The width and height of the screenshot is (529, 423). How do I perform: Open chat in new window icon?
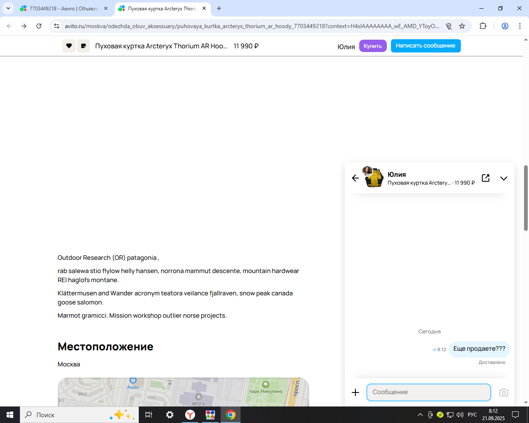486,178
